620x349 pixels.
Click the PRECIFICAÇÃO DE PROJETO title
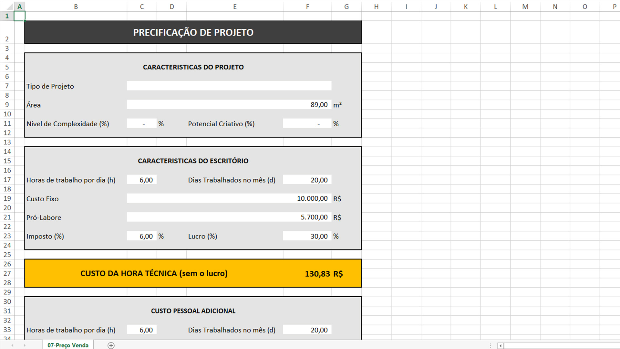point(193,32)
